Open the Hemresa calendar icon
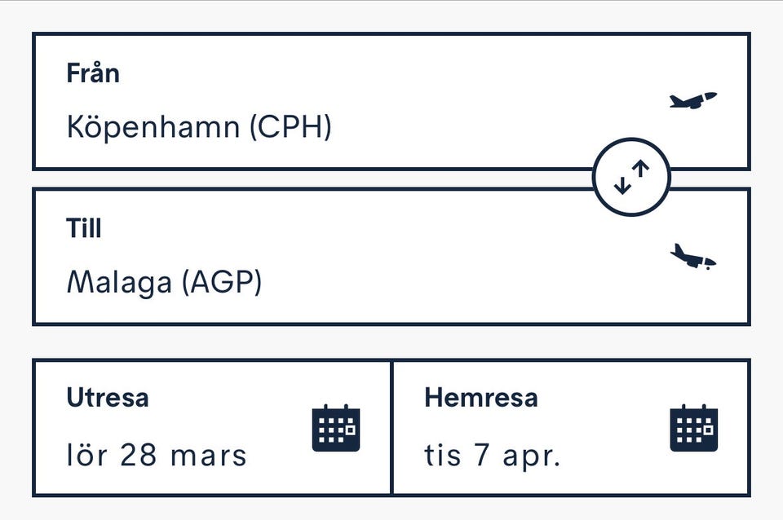The image size is (783, 520). coord(693,428)
